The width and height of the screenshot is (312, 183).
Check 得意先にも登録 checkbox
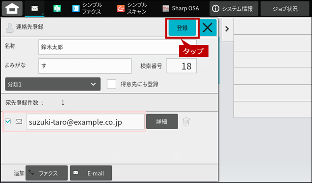(111, 84)
